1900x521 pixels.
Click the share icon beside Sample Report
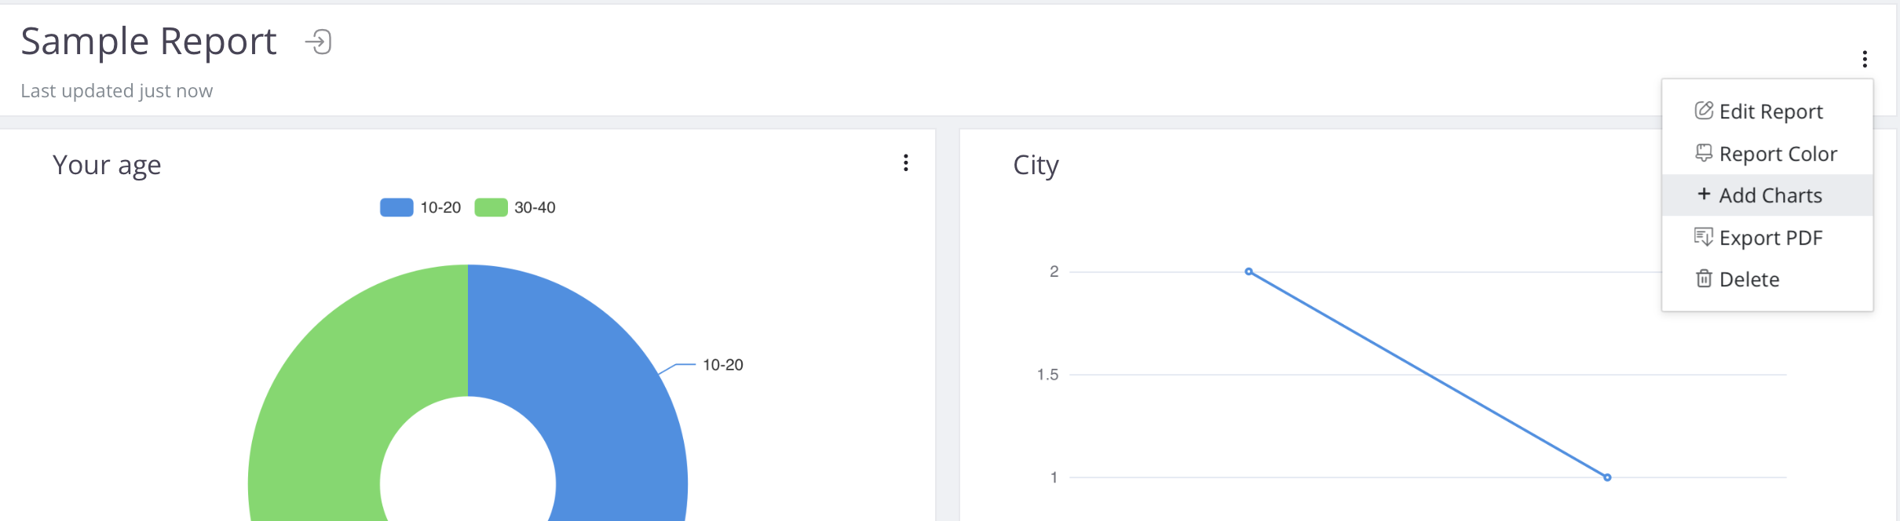(319, 42)
